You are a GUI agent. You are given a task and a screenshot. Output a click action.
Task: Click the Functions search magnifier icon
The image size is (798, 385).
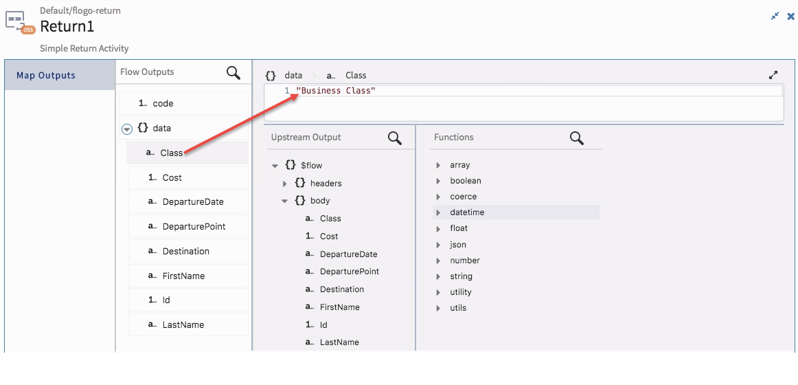click(577, 138)
